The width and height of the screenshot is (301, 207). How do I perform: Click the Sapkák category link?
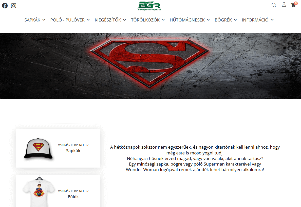pos(73,151)
